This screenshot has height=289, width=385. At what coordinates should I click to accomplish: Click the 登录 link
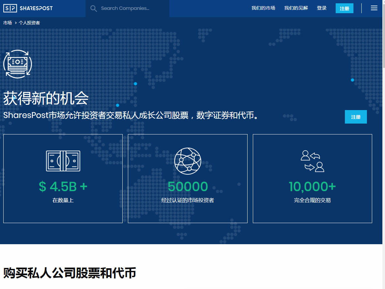[322, 8]
